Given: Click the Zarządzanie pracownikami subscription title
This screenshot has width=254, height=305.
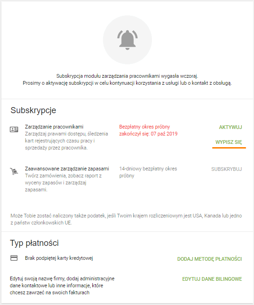Looking at the screenshot, I should point(54,127).
